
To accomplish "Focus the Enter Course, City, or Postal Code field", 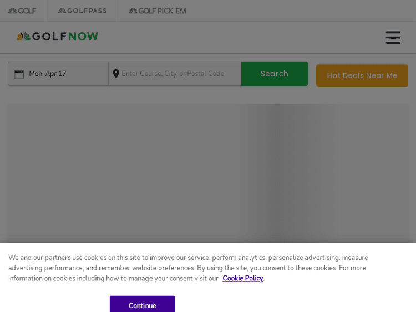I will click(177, 74).
